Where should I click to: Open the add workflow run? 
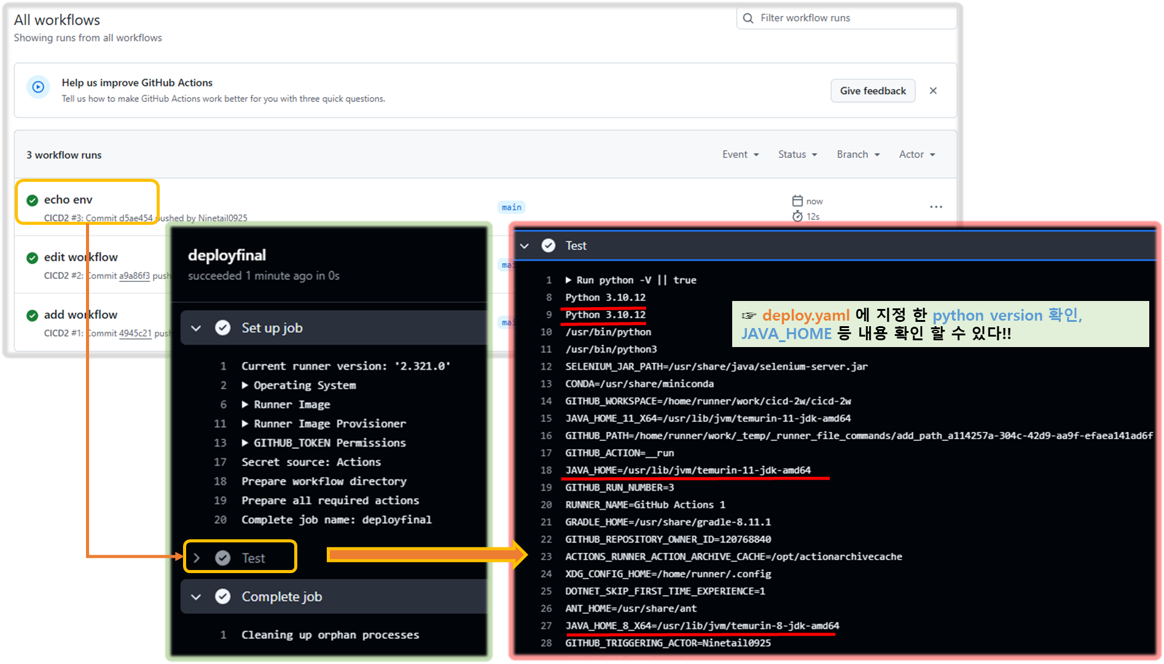pyautogui.click(x=80, y=314)
